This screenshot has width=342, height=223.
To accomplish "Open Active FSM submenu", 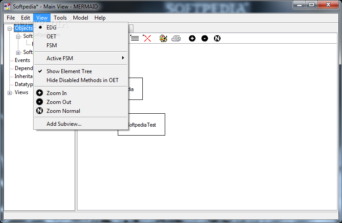I will click(81, 58).
